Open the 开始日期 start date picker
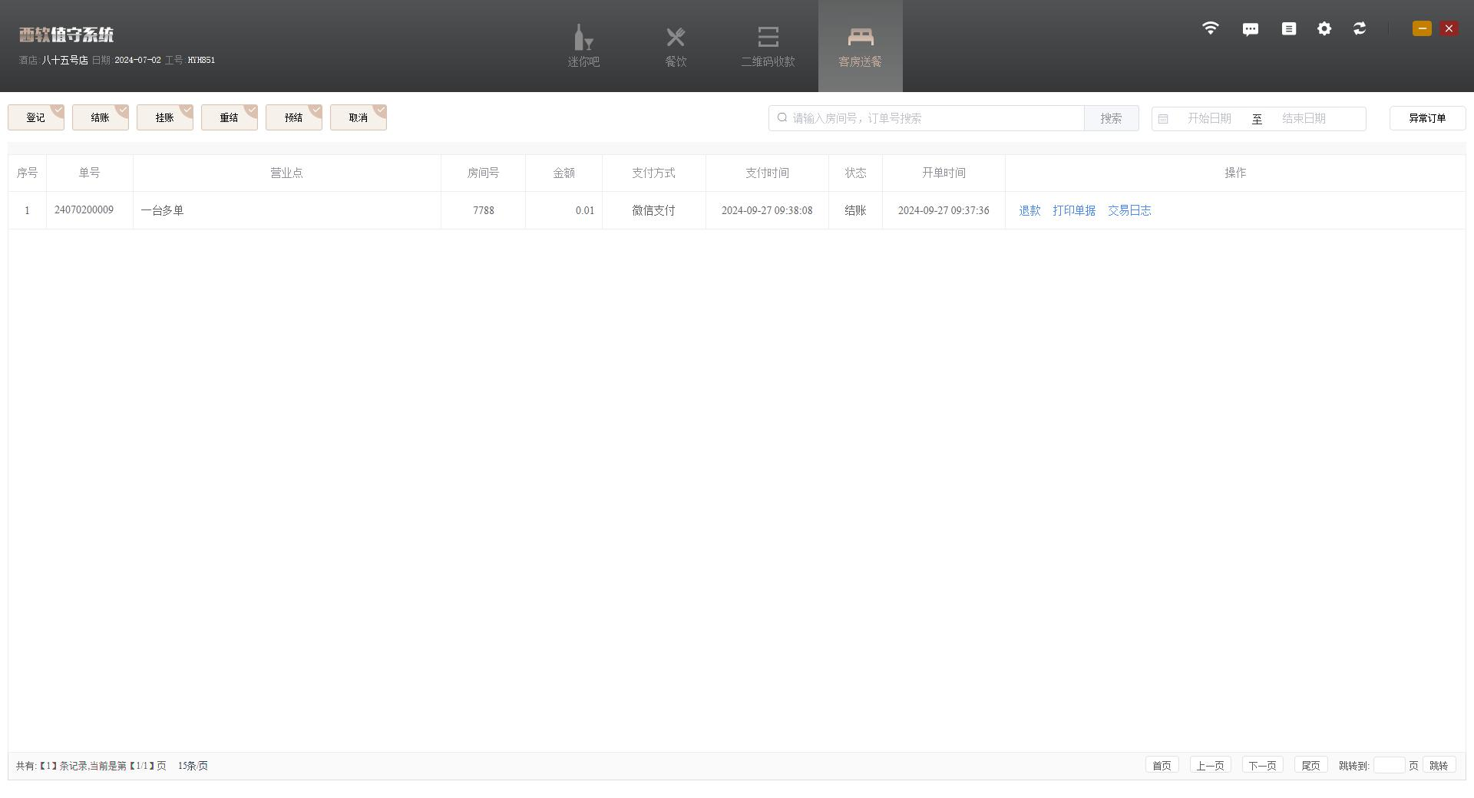This screenshot has height=798, width=1474. (x=1209, y=118)
